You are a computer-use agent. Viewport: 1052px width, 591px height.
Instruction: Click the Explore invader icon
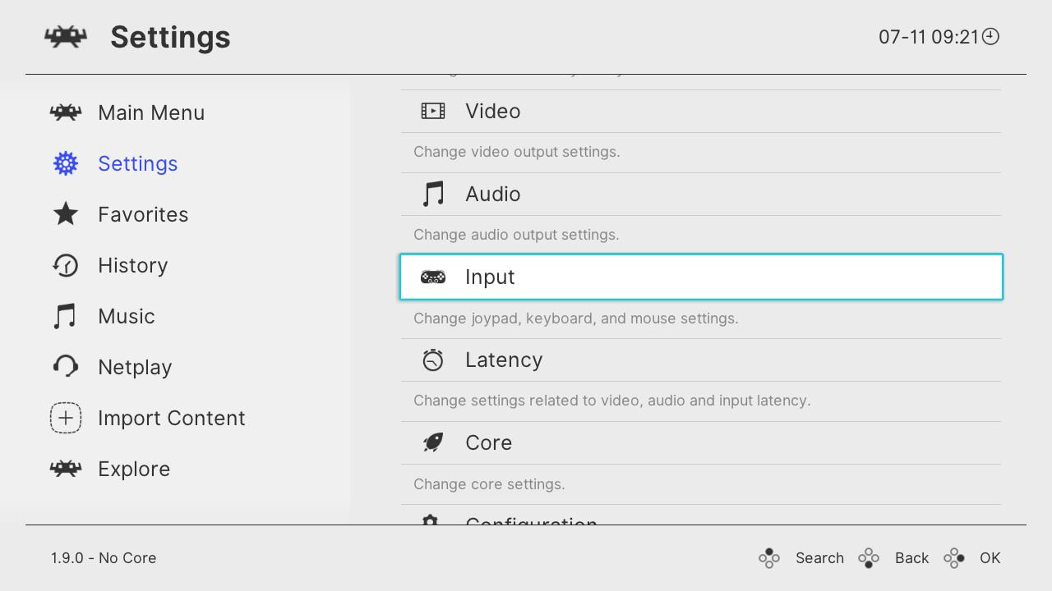pyautogui.click(x=66, y=469)
